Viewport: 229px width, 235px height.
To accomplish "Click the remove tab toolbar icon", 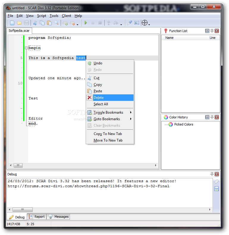I will pyautogui.click(x=73, y=23).
